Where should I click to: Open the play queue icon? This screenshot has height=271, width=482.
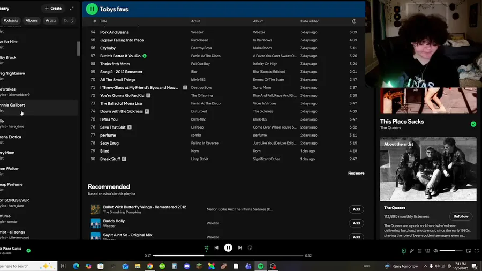[x=419, y=251]
